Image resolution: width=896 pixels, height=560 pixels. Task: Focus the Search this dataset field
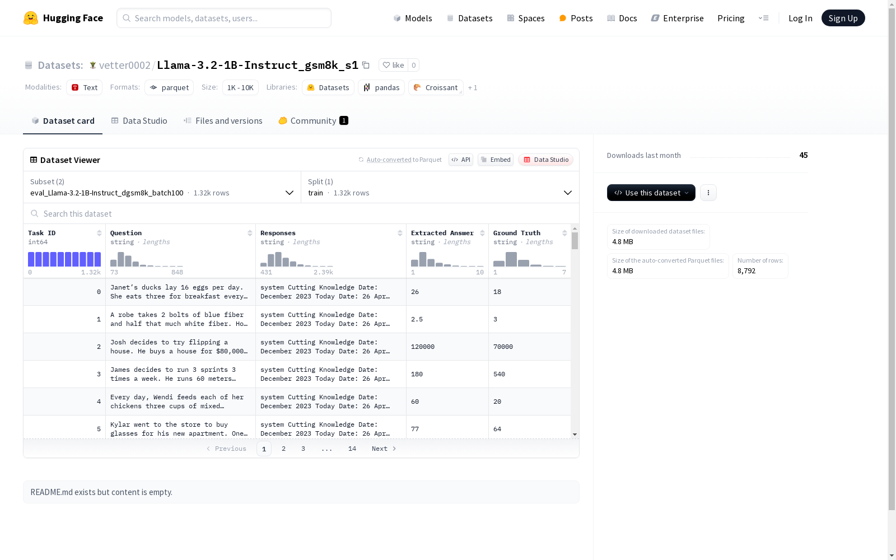[x=301, y=213]
